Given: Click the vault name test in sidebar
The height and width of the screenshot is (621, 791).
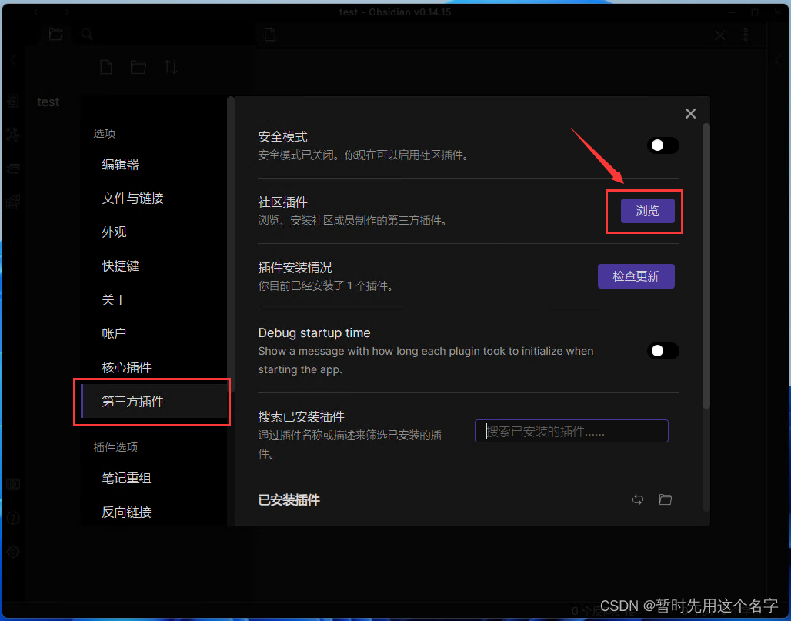Looking at the screenshot, I should point(48,102).
